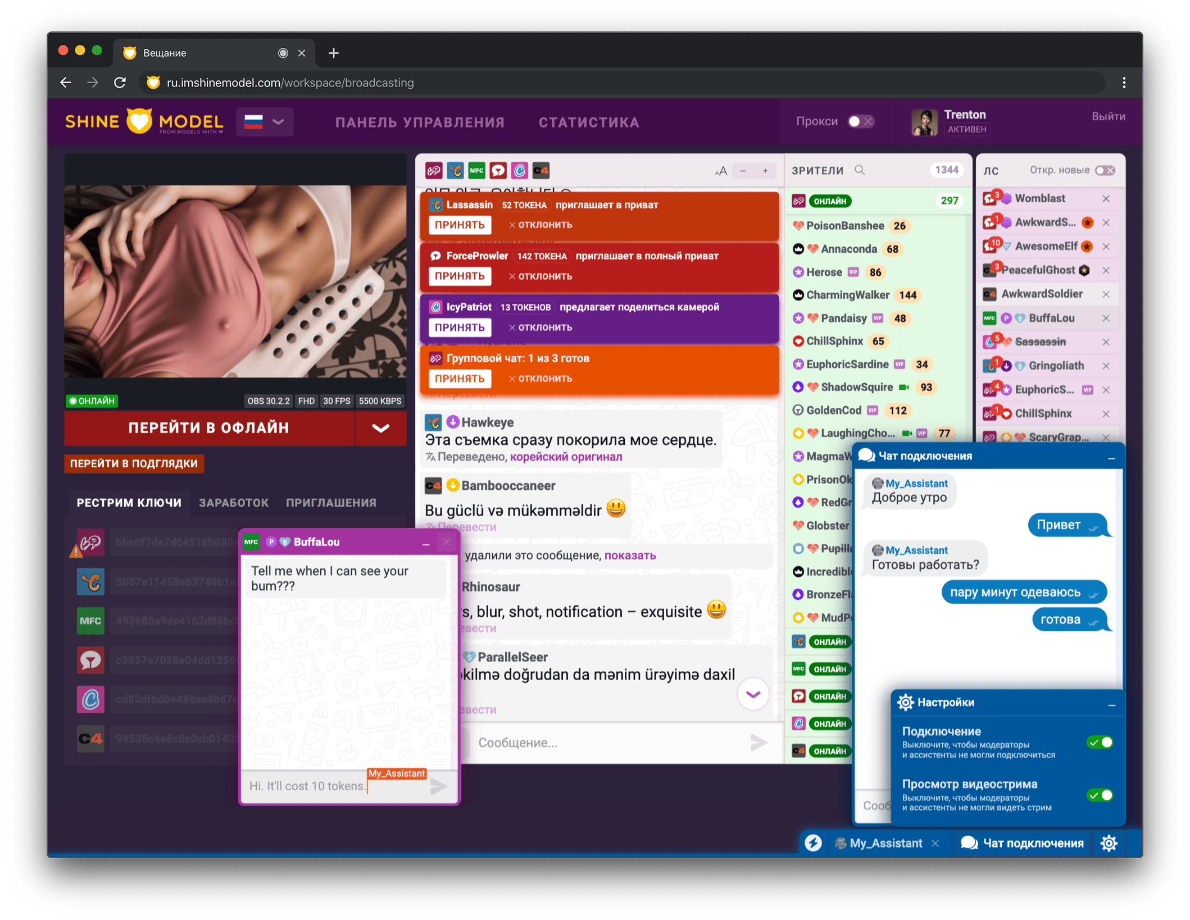Toggle the Прокси switch
The width and height of the screenshot is (1190, 920).
860,121
